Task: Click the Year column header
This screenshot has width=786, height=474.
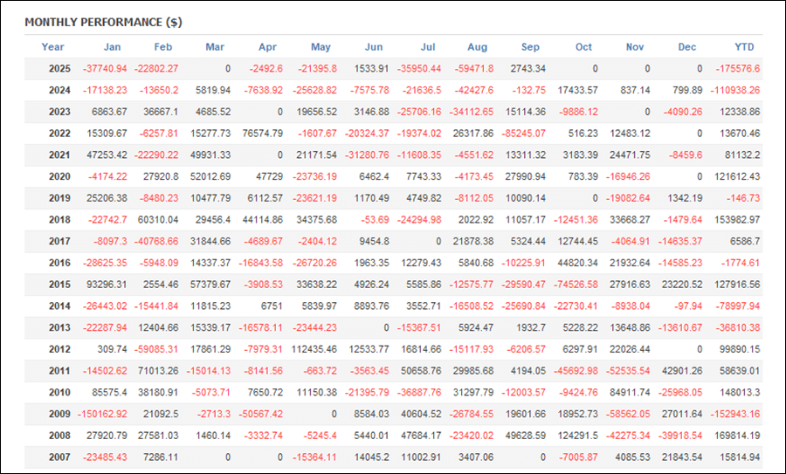Action: (x=52, y=47)
